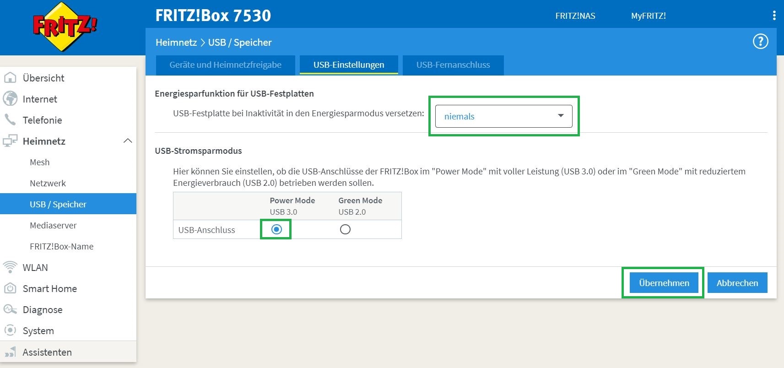Open the System menu label
This screenshot has height=368, width=784.
coord(38,331)
